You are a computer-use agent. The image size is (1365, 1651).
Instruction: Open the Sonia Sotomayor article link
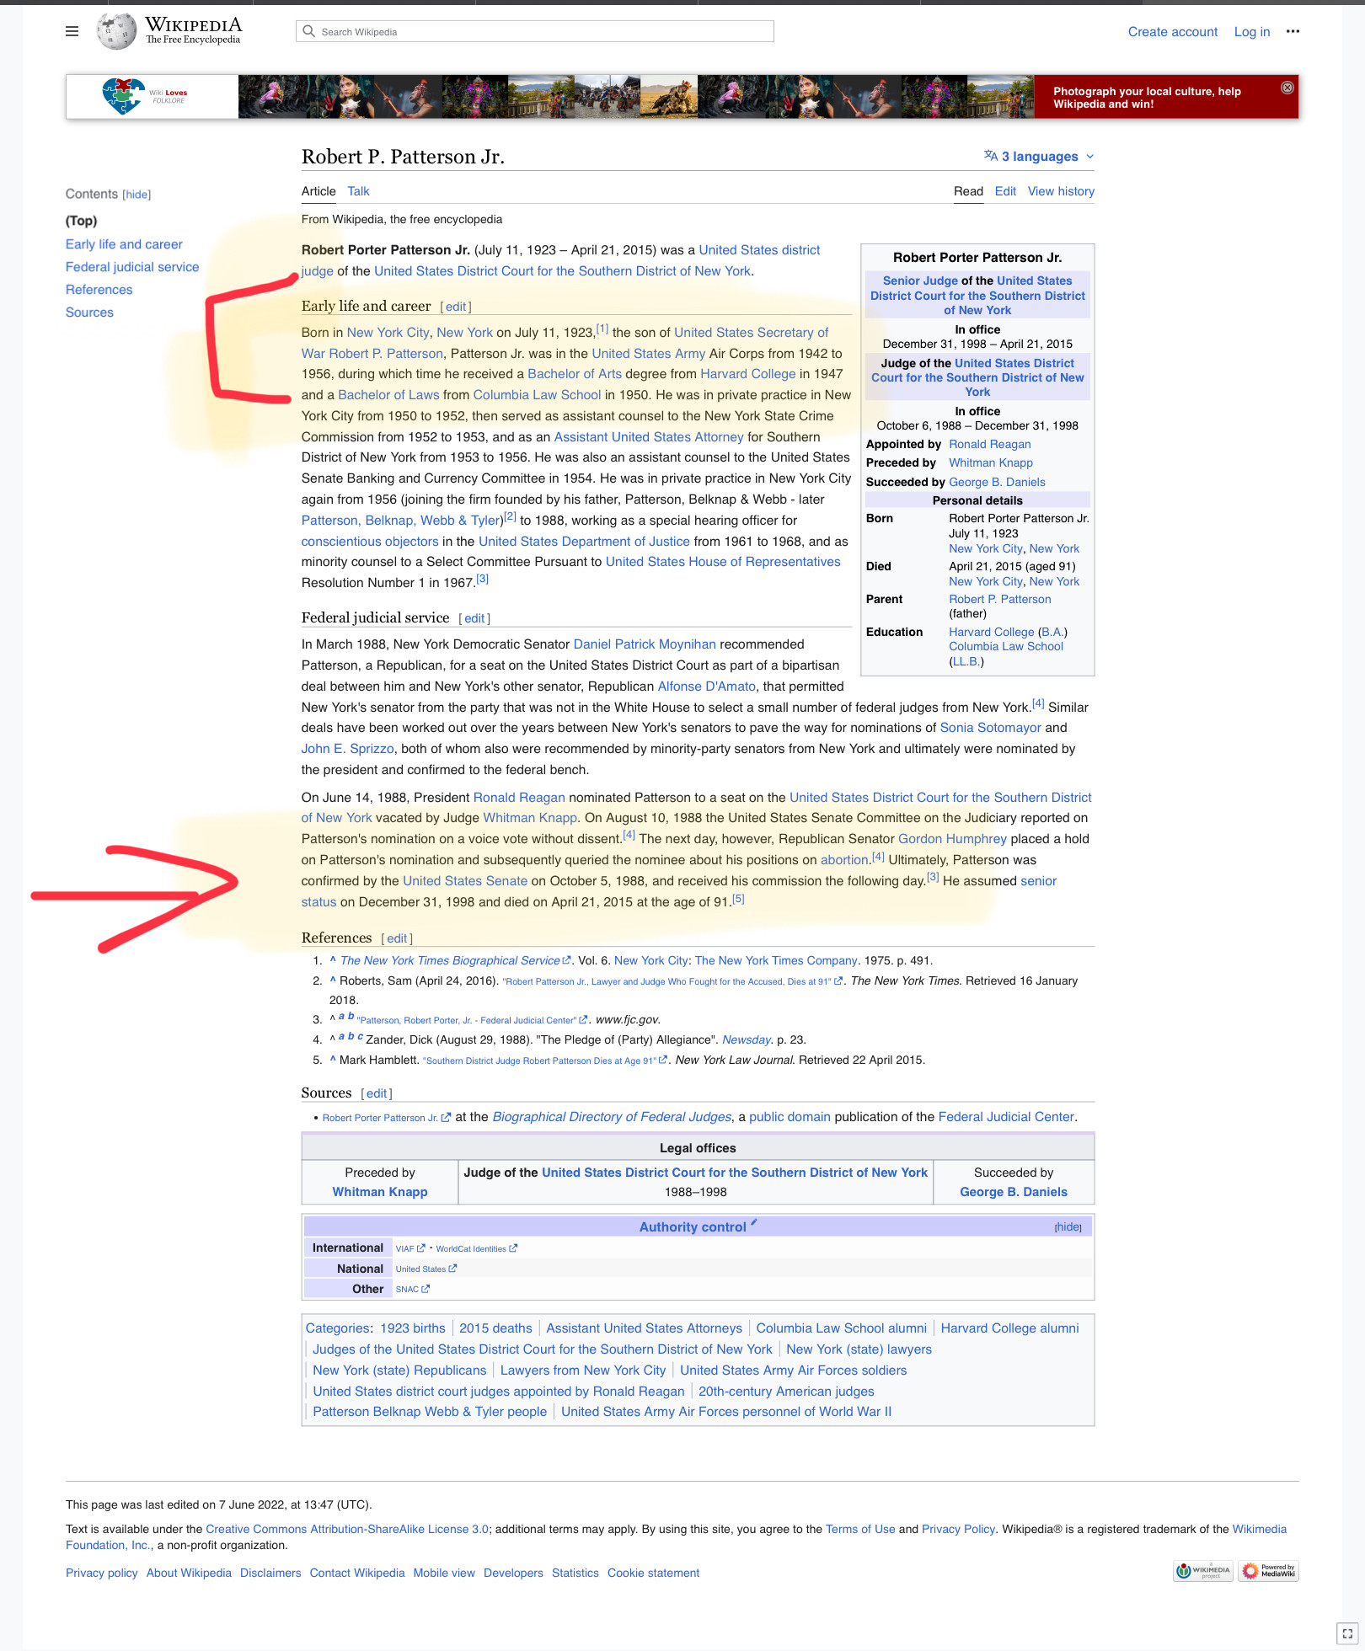coord(990,728)
